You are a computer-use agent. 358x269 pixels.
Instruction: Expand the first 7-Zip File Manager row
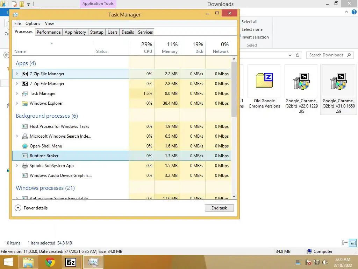[x=17, y=74]
